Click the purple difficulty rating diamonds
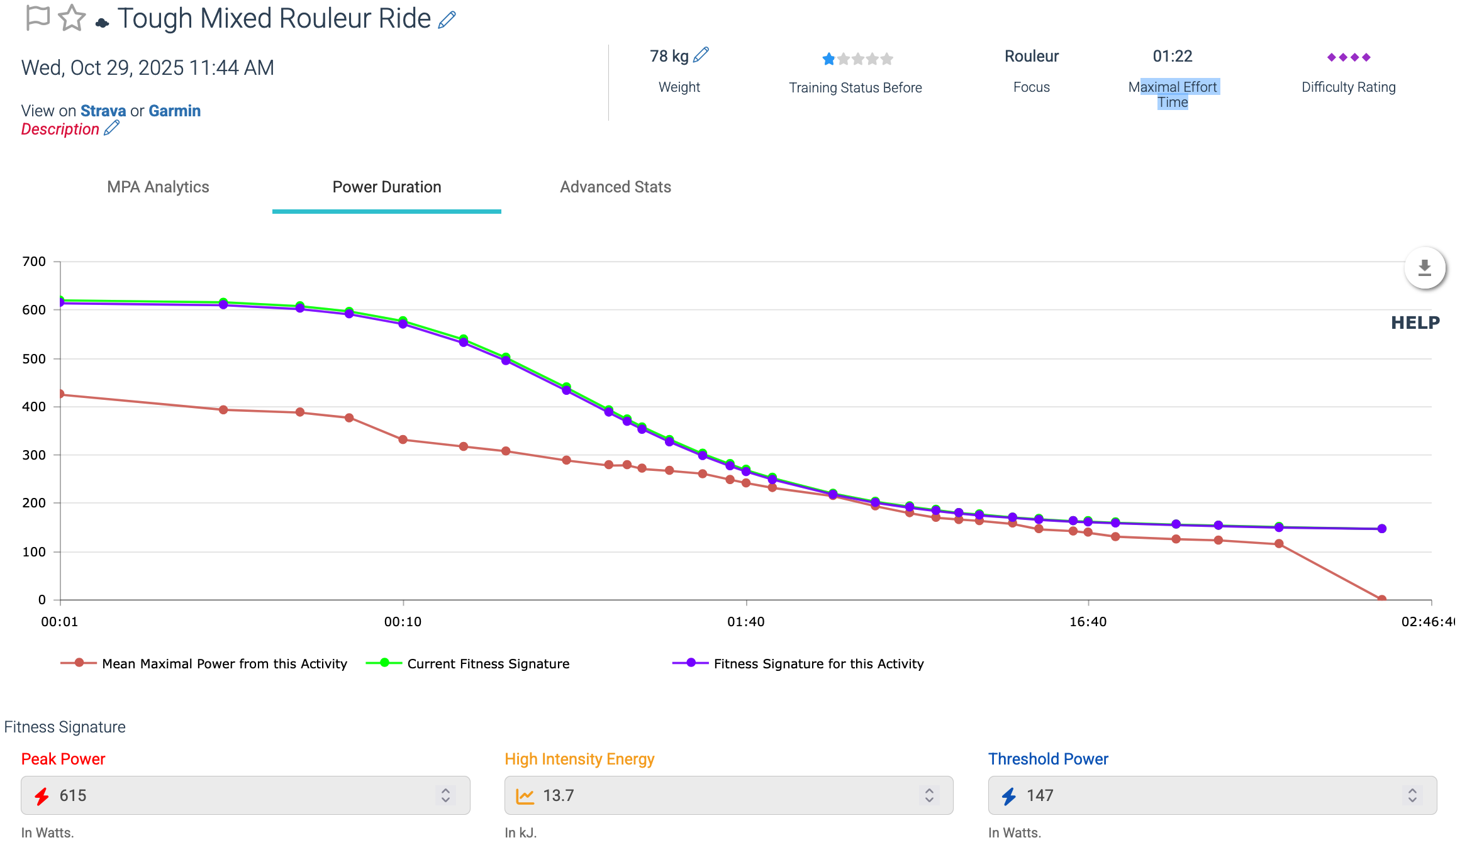 (x=1348, y=57)
